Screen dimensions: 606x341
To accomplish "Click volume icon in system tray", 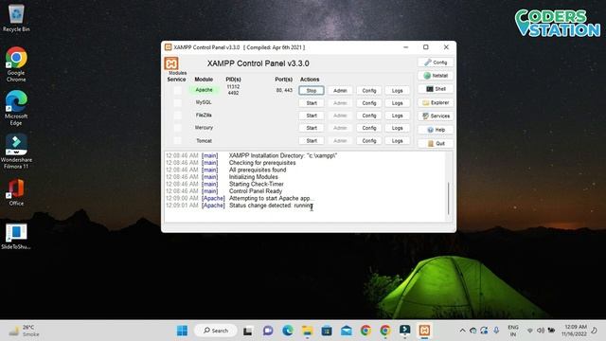I will click(x=541, y=331).
